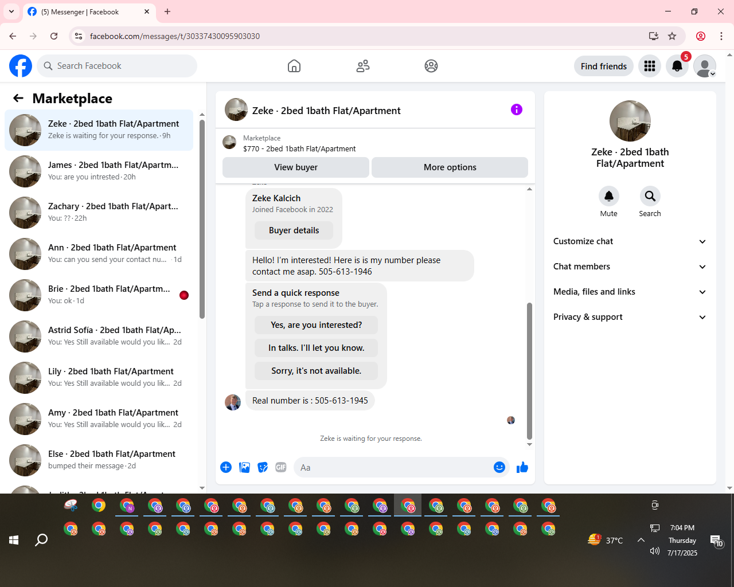Expand Chat members section
Screen dimensions: 734x587
pyautogui.click(x=630, y=267)
